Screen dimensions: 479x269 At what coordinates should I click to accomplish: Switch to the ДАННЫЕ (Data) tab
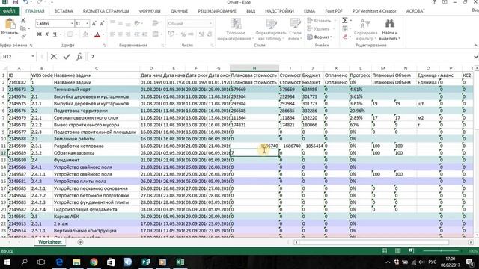point(179,11)
